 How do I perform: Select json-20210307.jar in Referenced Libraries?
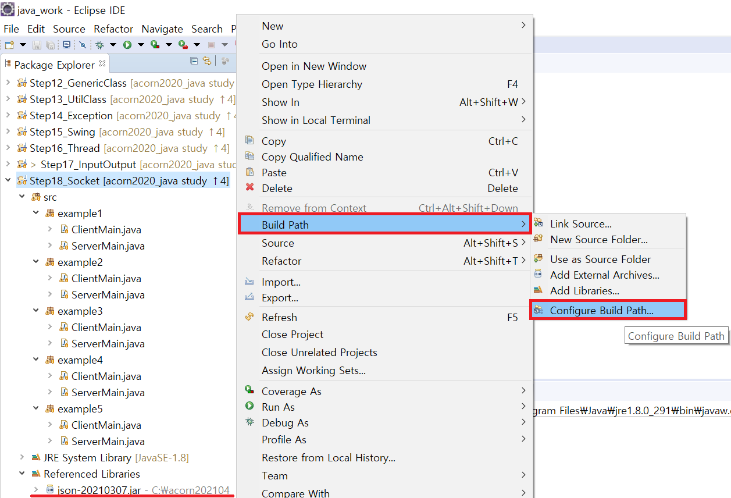99,490
